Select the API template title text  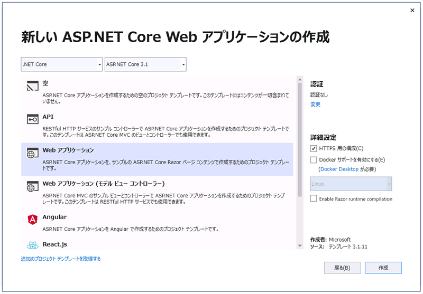[x=48, y=117]
